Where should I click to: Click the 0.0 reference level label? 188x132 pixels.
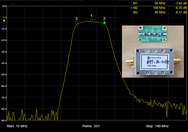pyautogui.click(x=5, y=17)
